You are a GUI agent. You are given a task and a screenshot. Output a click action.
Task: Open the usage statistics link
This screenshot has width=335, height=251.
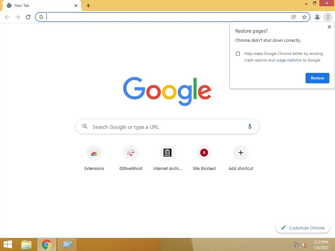click(x=289, y=60)
